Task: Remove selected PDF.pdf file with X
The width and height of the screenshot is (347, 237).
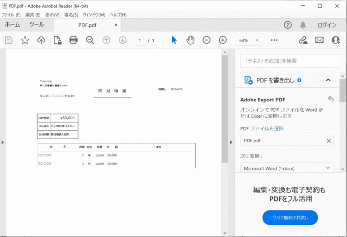Action: [328, 141]
